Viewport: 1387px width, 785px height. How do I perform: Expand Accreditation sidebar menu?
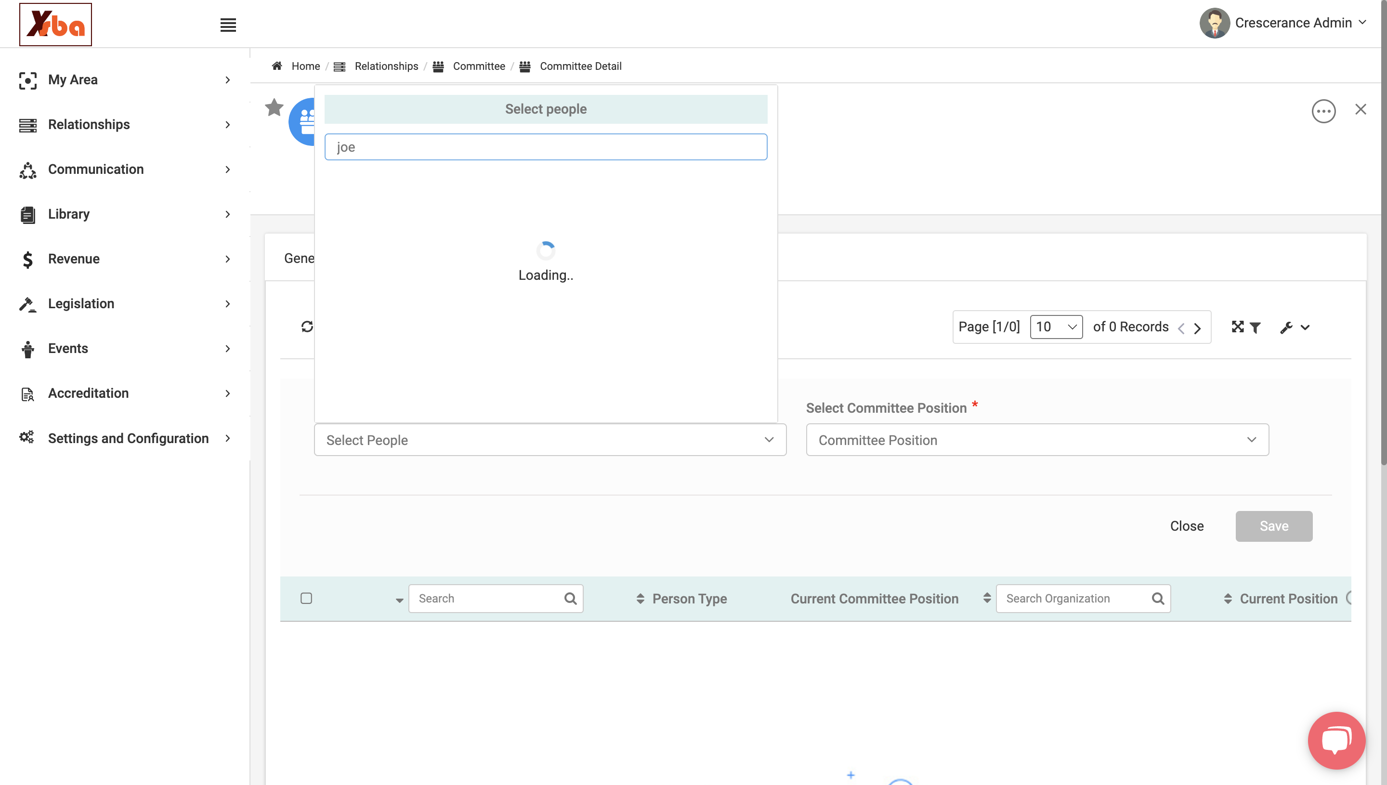tap(125, 393)
